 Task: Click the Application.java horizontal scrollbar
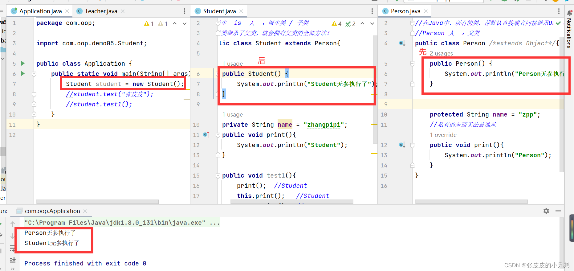point(98,202)
